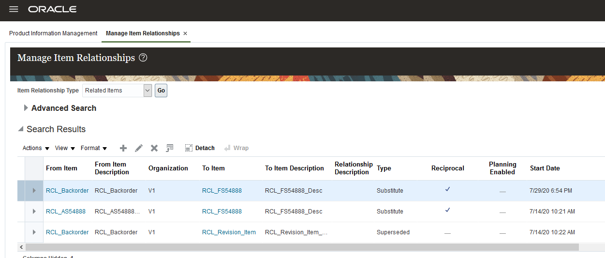The height and width of the screenshot is (258, 605).
Task: Click the horizontal scrollbar under the table
Action: 300,247
